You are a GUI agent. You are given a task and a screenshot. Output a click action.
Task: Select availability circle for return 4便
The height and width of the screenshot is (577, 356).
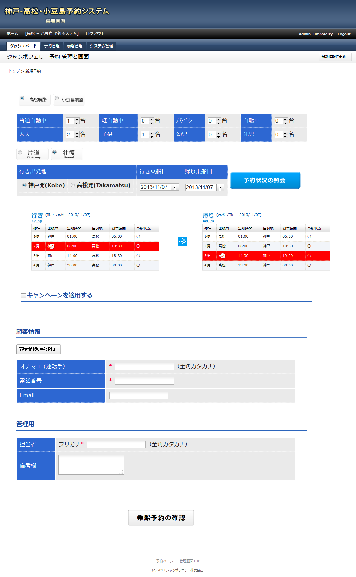309,265
